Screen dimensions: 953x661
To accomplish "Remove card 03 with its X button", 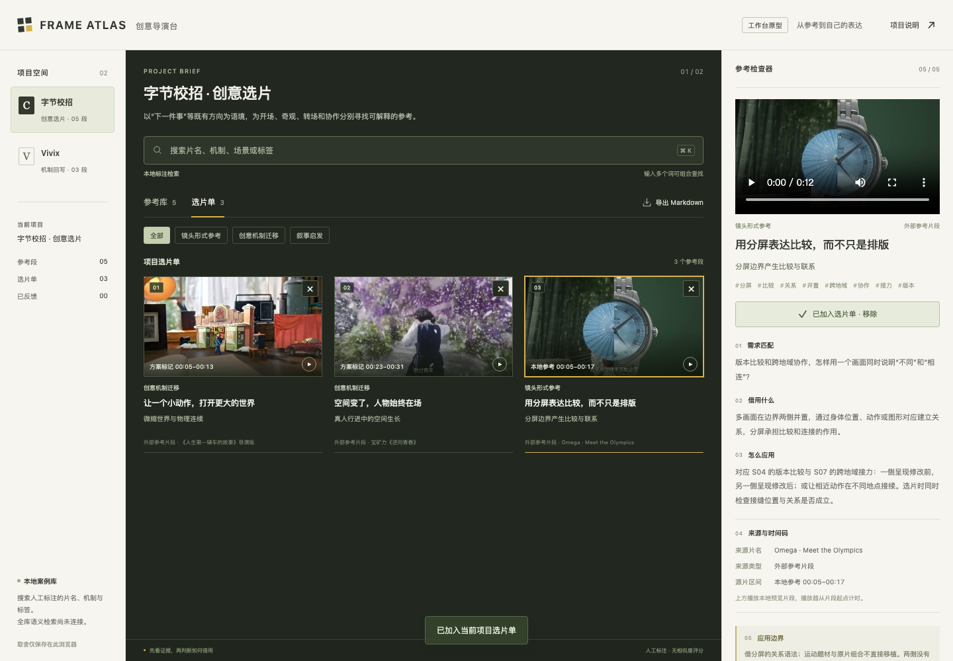I will (692, 289).
